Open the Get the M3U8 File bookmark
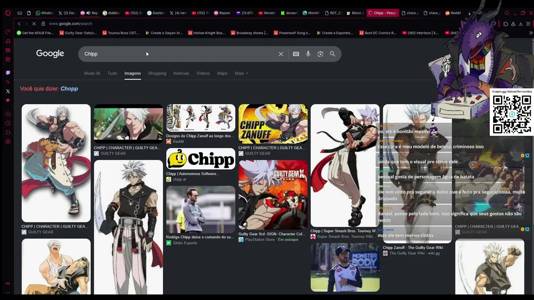 (35, 33)
